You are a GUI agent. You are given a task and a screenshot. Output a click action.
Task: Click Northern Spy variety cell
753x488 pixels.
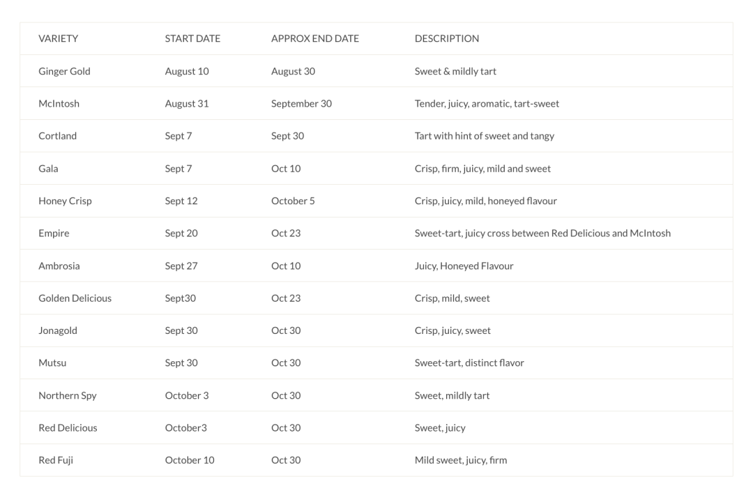tap(68, 395)
